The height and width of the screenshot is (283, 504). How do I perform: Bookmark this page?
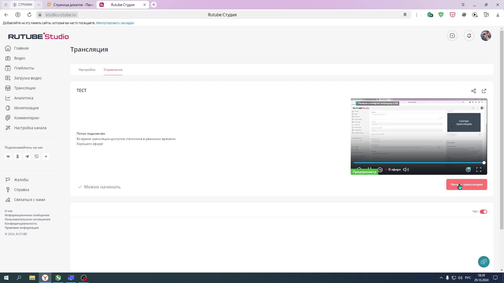(405, 15)
